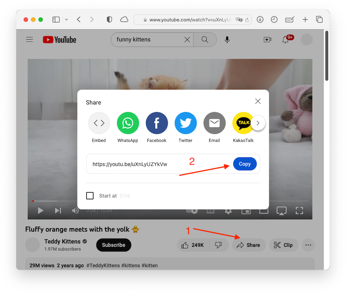Click the search magnifier button

pyautogui.click(x=205, y=40)
